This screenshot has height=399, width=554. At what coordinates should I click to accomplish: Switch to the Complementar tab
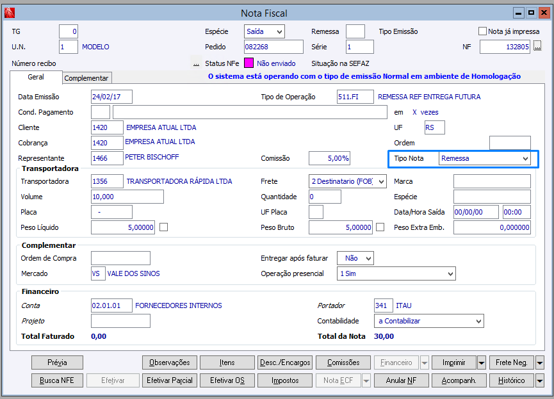(87, 77)
